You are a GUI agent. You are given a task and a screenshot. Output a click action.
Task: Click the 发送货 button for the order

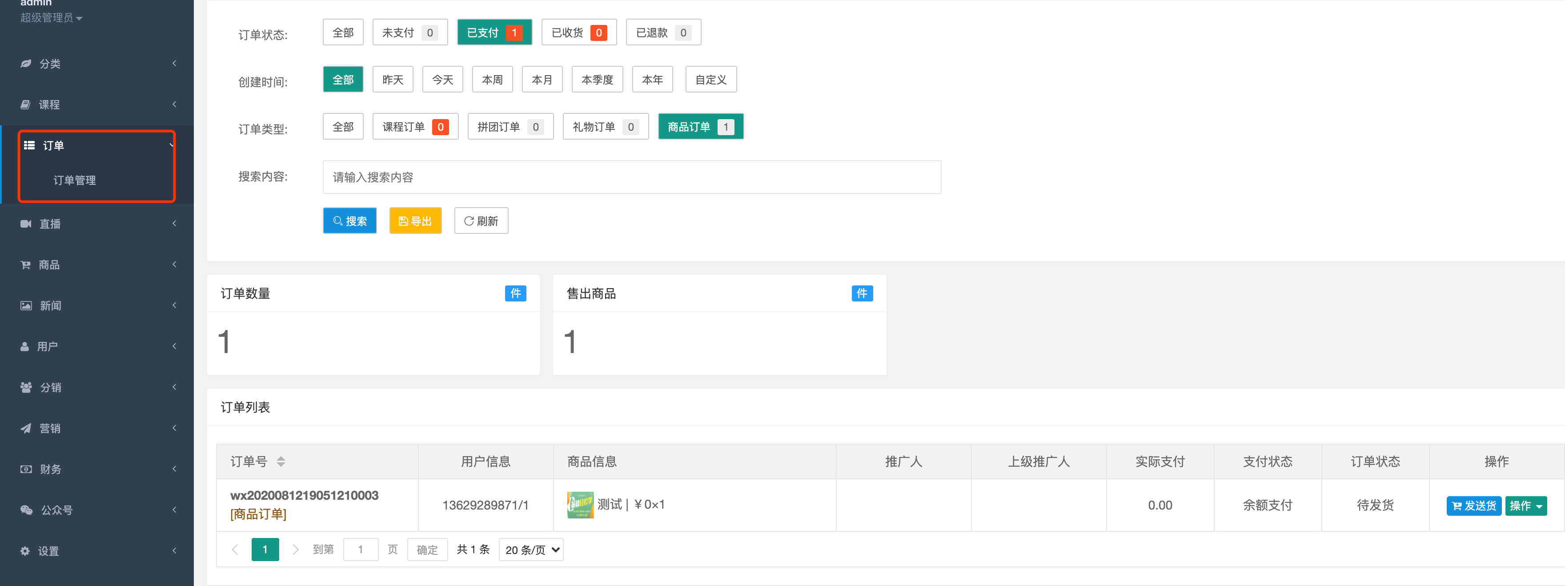(x=1474, y=505)
